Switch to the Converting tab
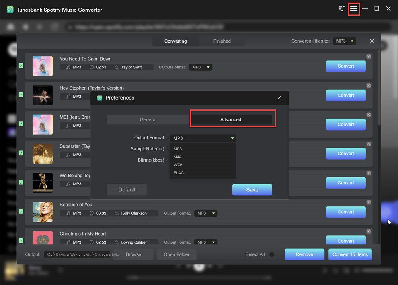 176,41
